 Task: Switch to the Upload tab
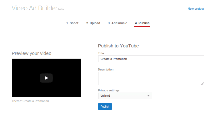93,23
